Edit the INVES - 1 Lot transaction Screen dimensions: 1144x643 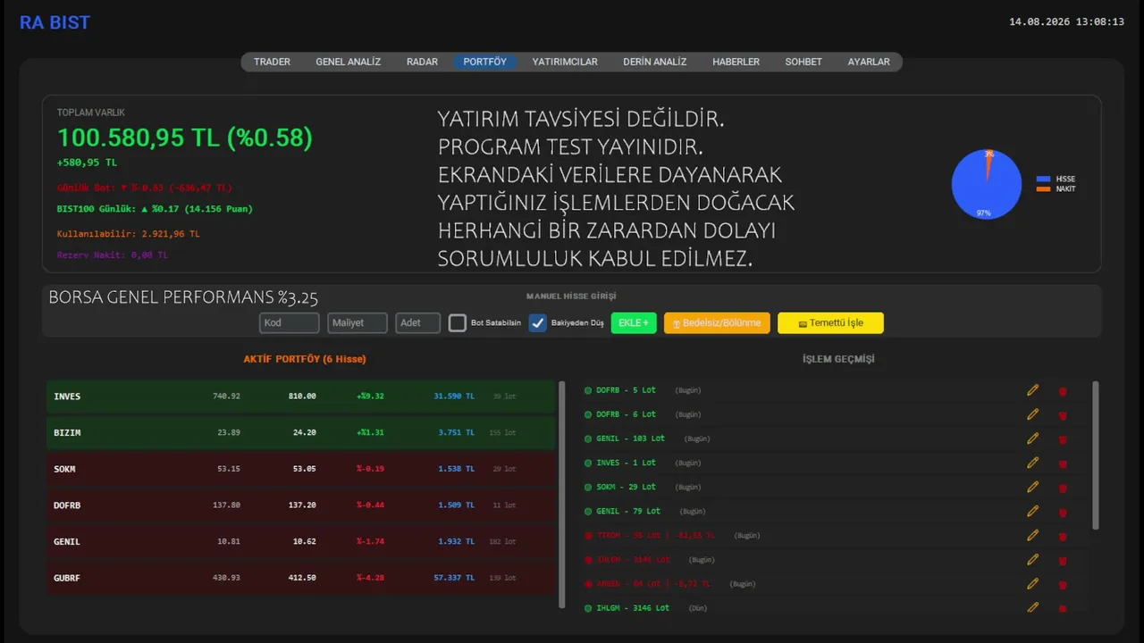[x=1033, y=463]
